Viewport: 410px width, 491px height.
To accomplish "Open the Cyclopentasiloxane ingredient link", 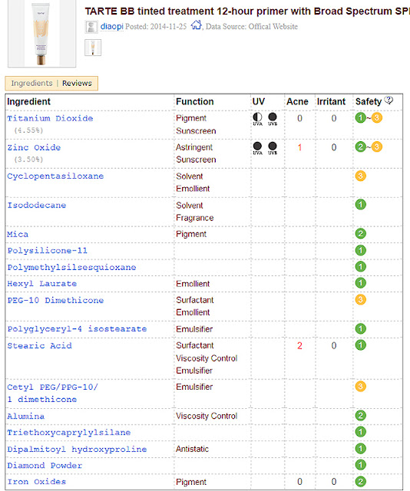I will [x=55, y=176].
